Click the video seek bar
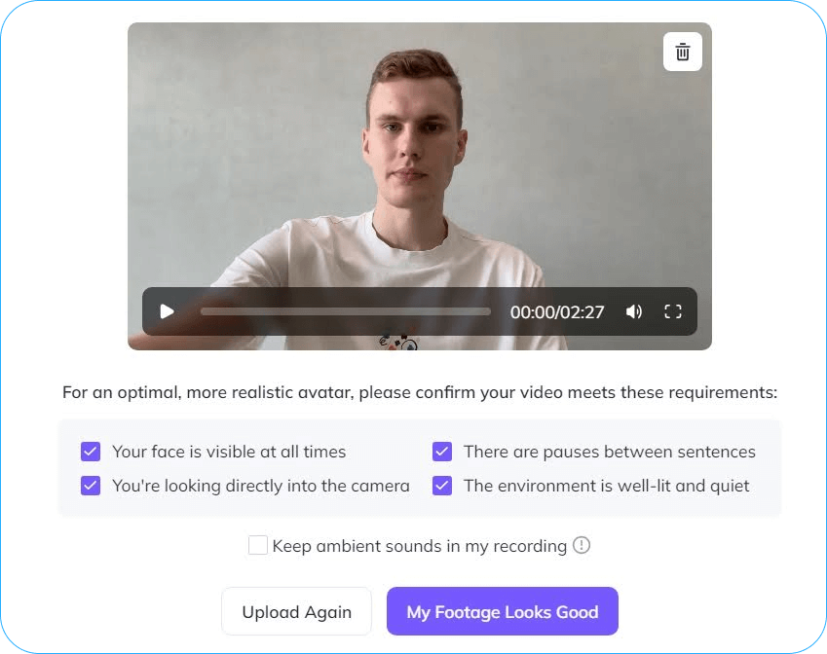 click(x=346, y=311)
